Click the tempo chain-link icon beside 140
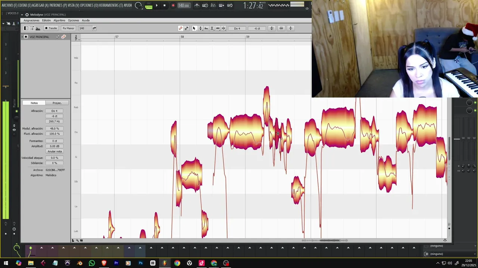 pos(94,28)
